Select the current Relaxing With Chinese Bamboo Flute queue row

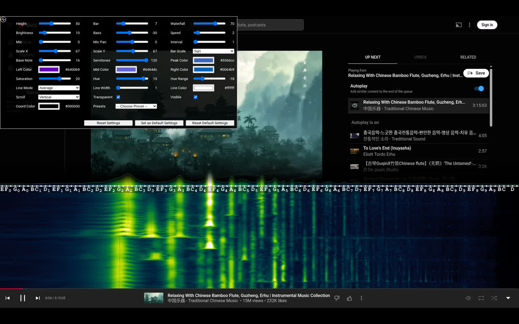coord(418,105)
